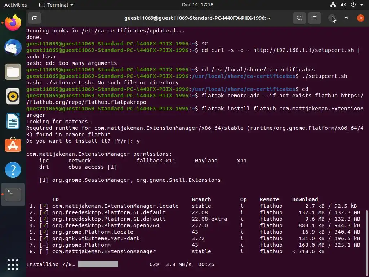Open a new terminal tab

[x=35, y=18]
